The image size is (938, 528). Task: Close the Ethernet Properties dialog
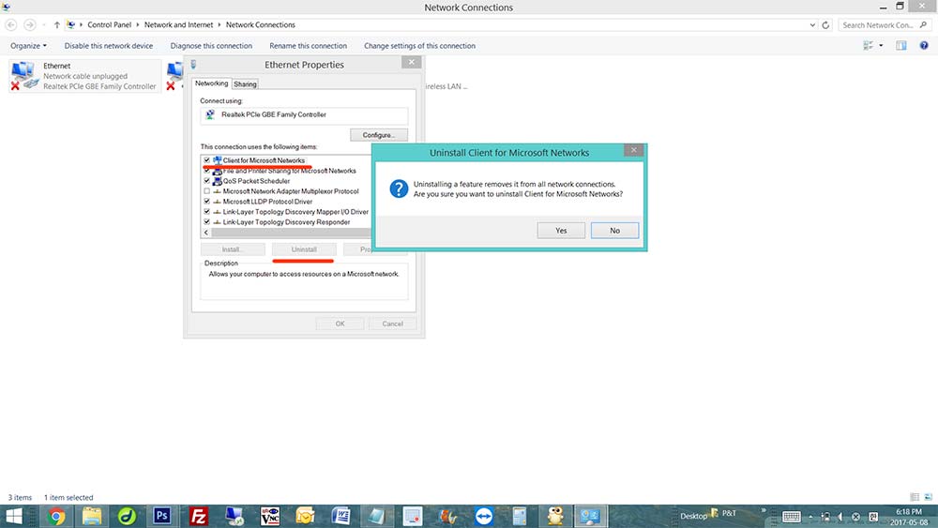pos(412,62)
